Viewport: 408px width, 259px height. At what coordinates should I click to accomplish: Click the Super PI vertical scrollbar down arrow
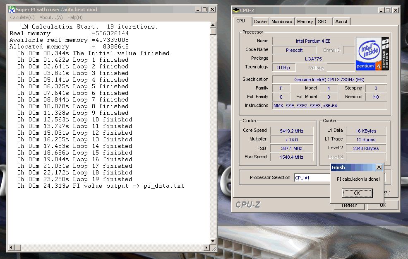(x=213, y=241)
